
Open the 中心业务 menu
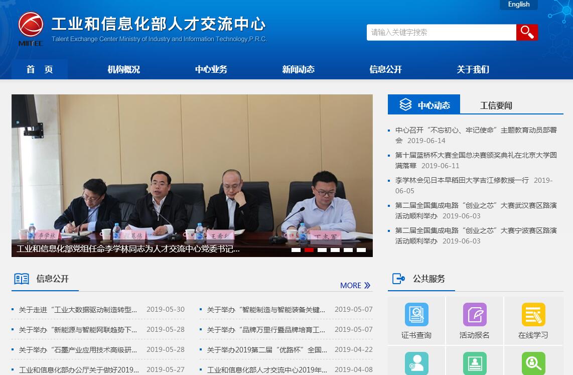[x=211, y=69]
